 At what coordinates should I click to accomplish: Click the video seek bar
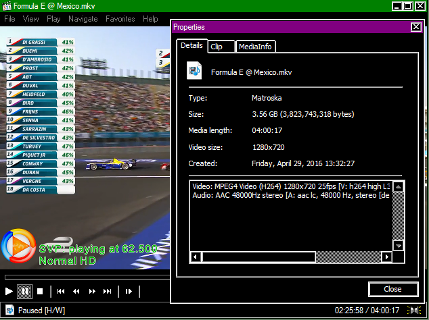click(85, 277)
